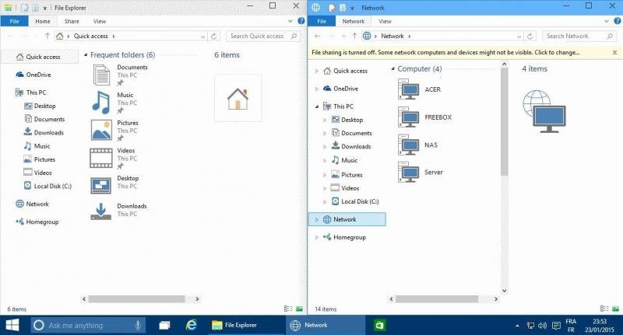Open Share tab in File Explorer window
The width and height of the screenshot is (623, 335).
72,21
